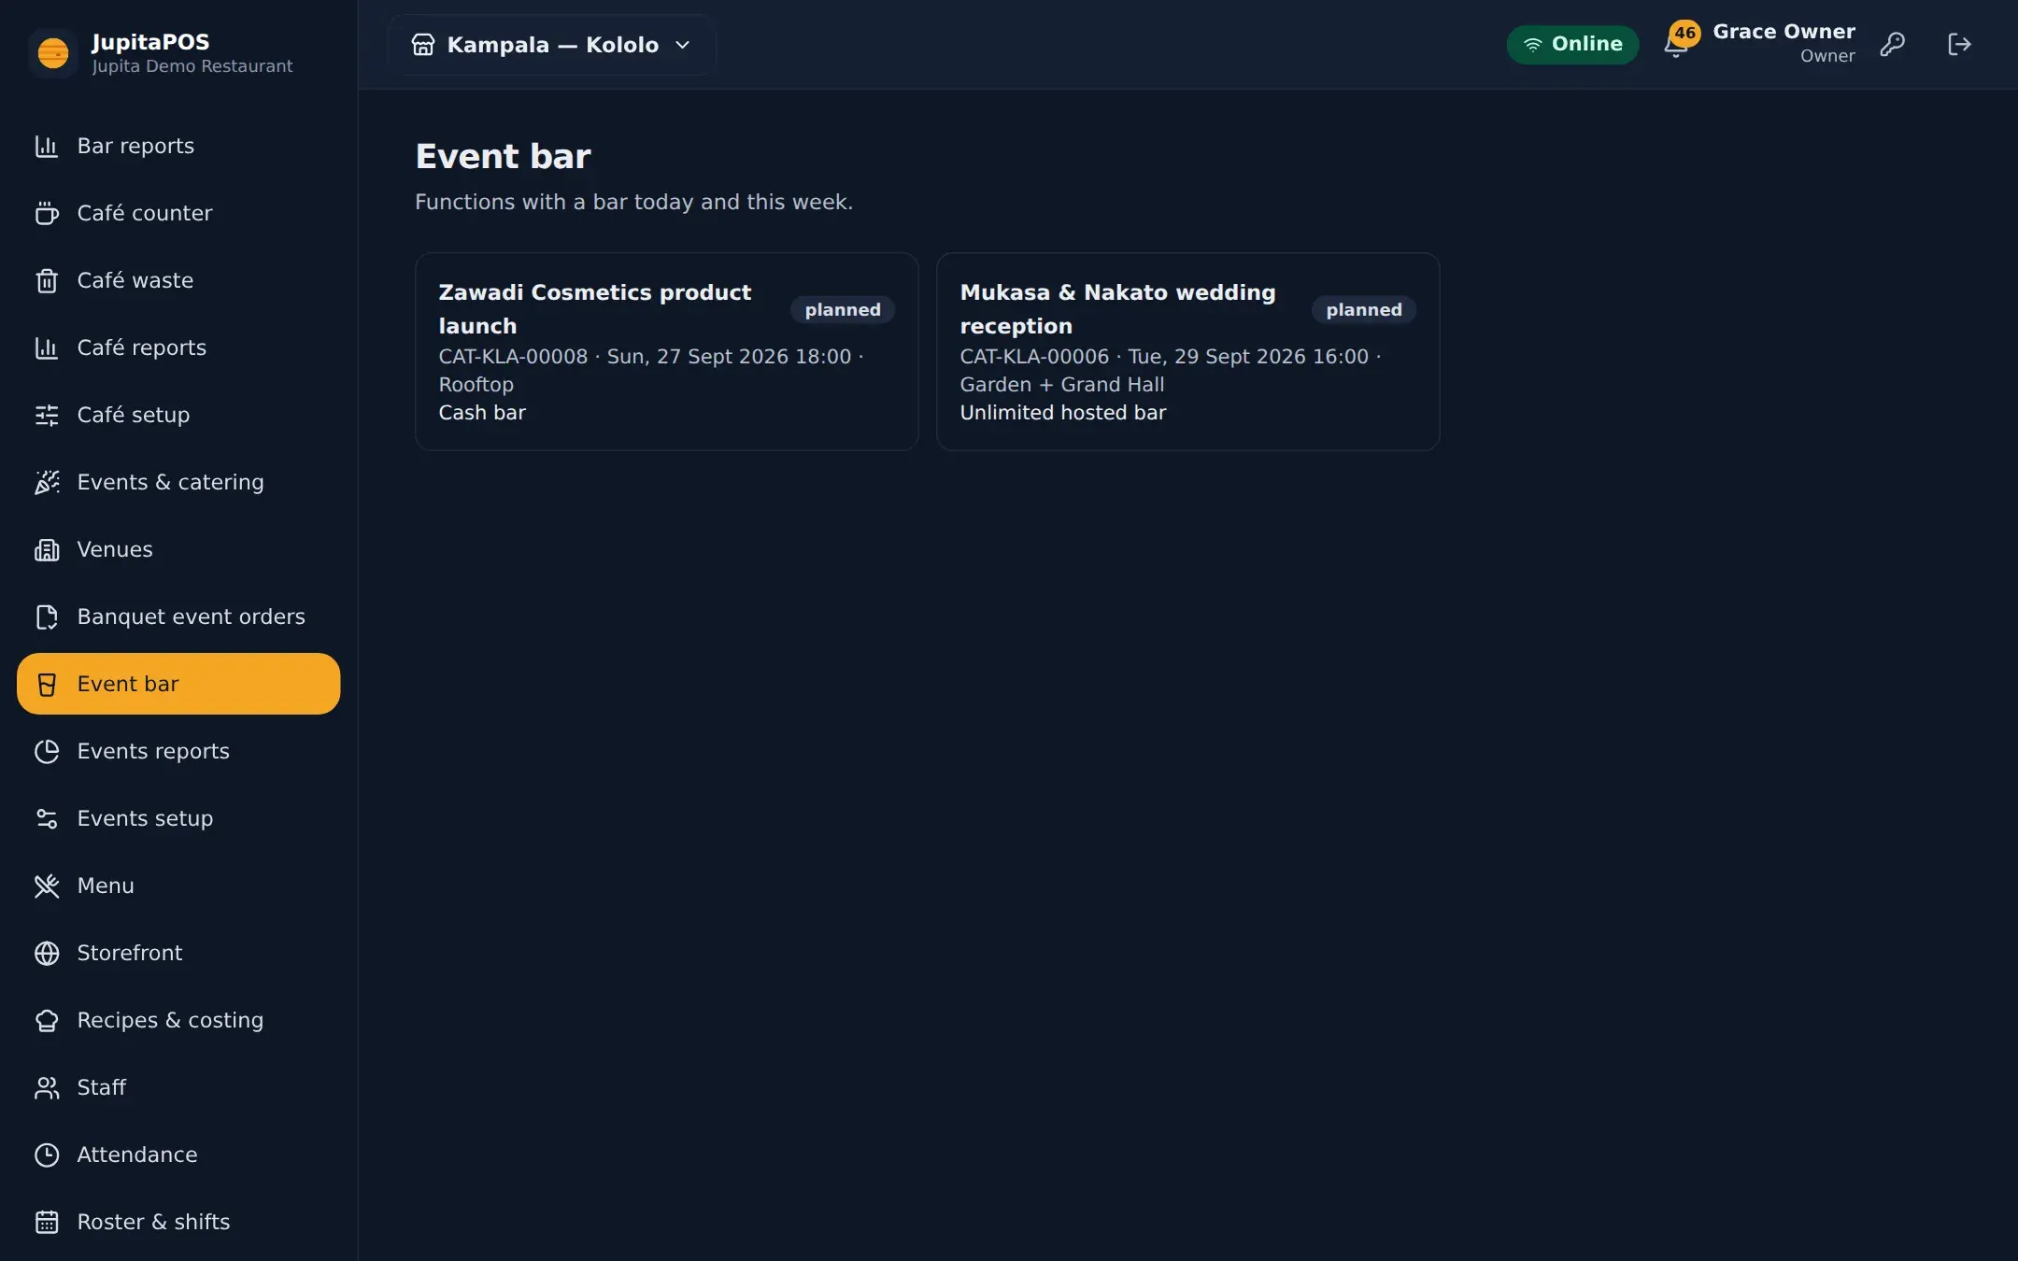Screen dimensions: 2018x1261
Task: Click the logout icon
Action: 1959,44
